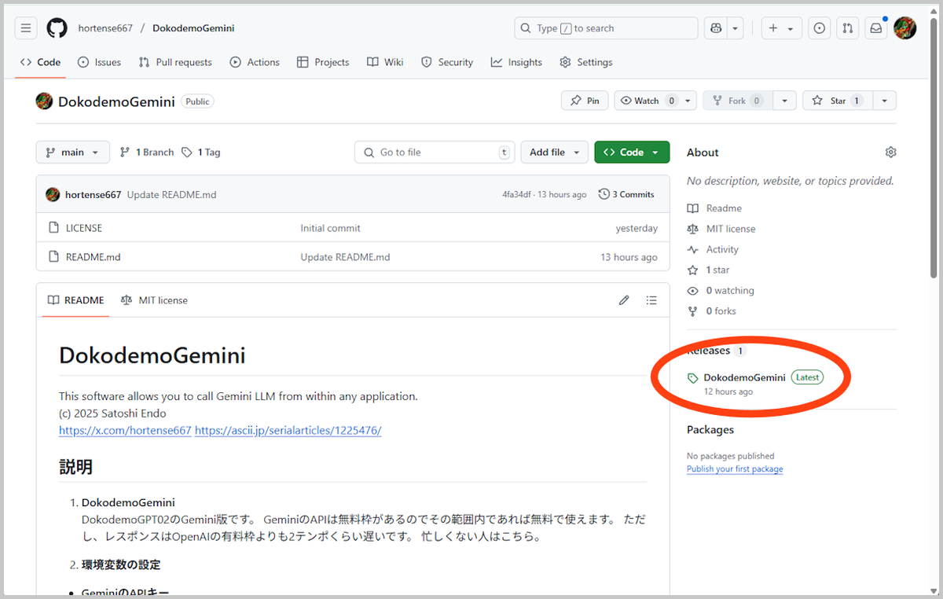
Task: Go to hortense667 owner link in breadcrumb
Action: (x=105, y=28)
